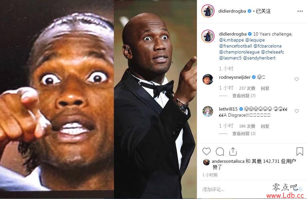The height and width of the screenshot is (199, 307).
Task: Share the post via the share icon
Action: pyautogui.click(x=233, y=151)
